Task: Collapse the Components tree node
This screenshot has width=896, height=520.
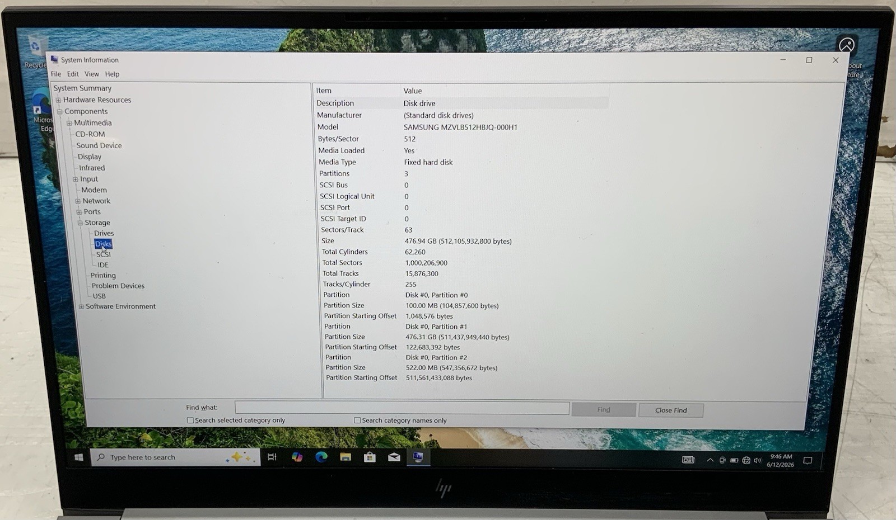Action: pos(59,111)
